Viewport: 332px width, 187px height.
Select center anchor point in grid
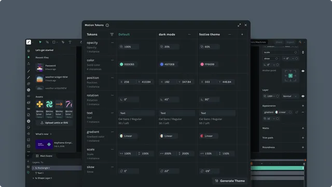(x=290, y=76)
